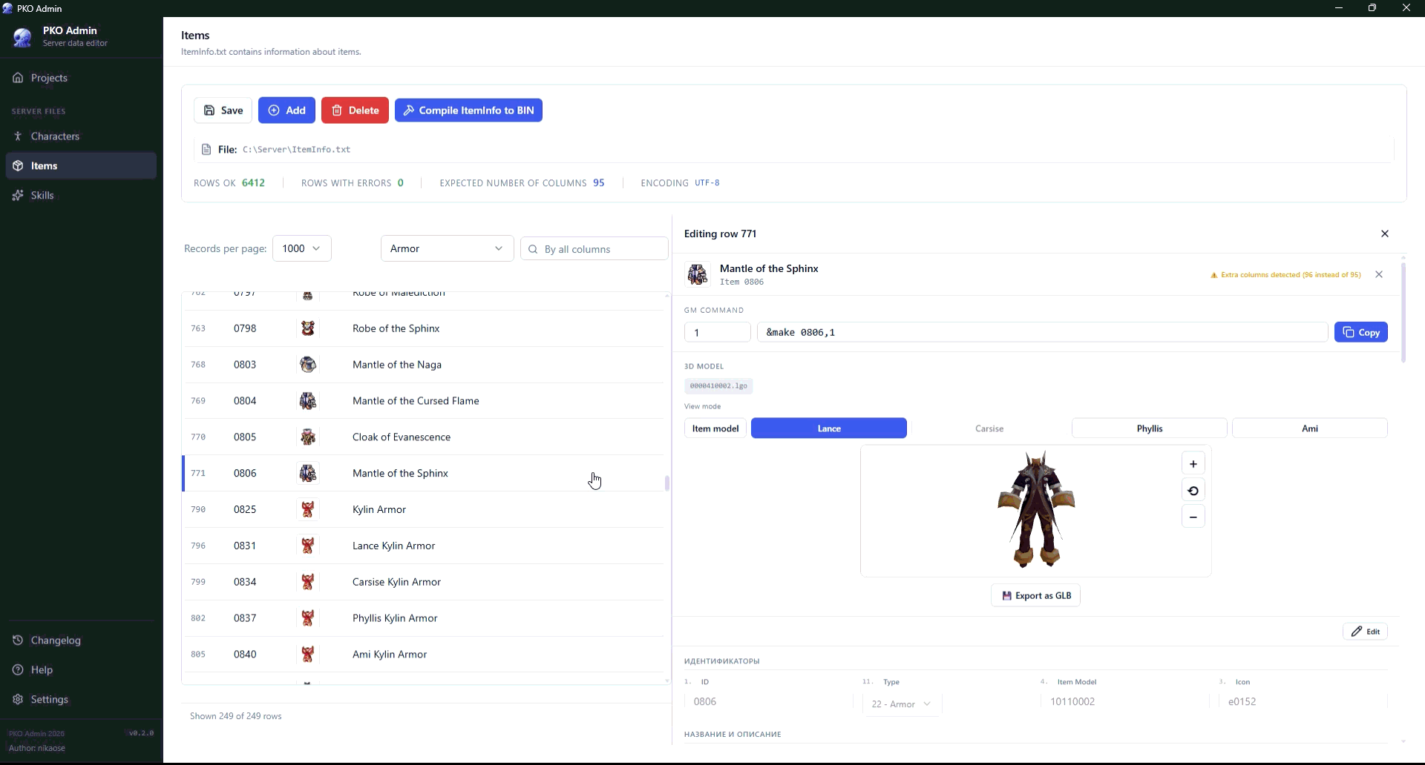Zoom in the 3D model preview
Image resolution: width=1425 pixels, height=765 pixels.
pyautogui.click(x=1193, y=464)
